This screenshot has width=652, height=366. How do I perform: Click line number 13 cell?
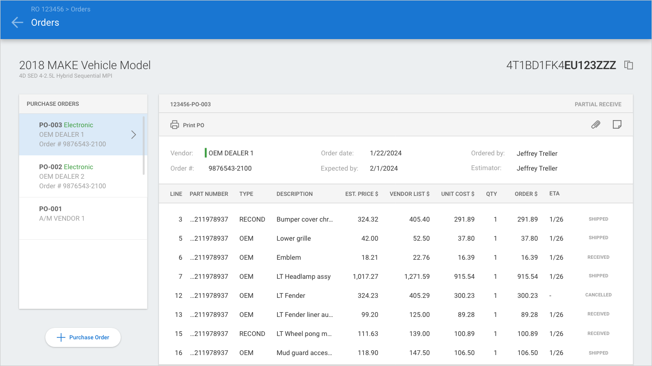179,315
